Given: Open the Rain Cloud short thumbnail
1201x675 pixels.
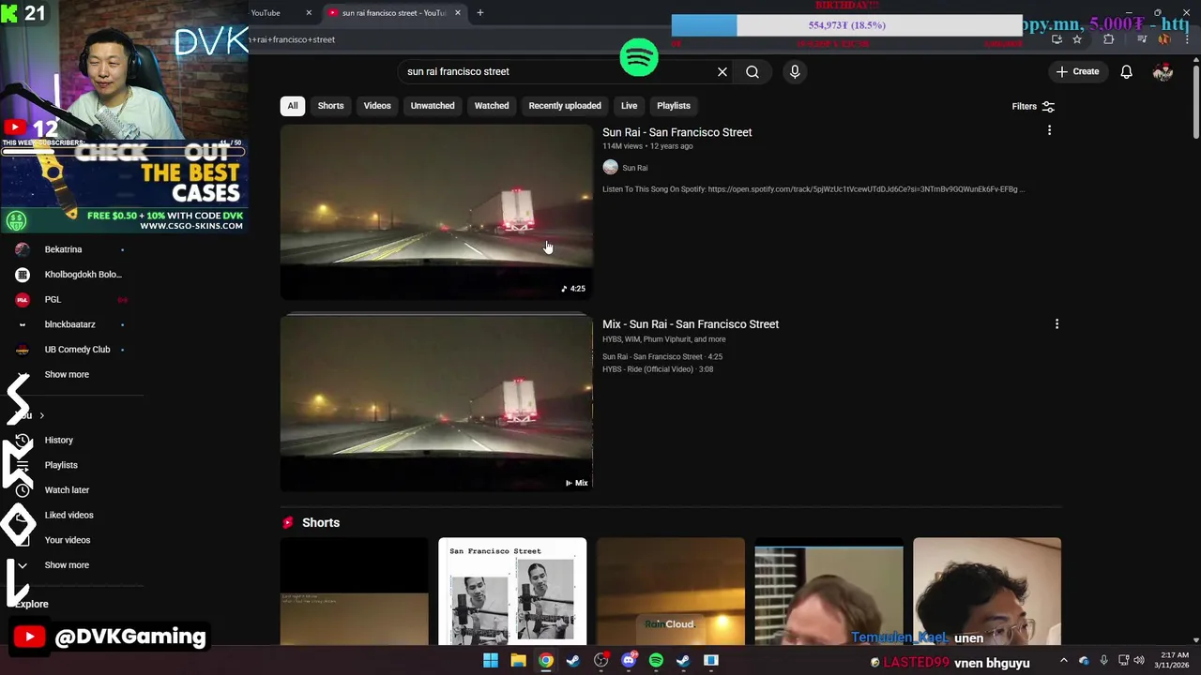Looking at the screenshot, I should click(x=671, y=592).
